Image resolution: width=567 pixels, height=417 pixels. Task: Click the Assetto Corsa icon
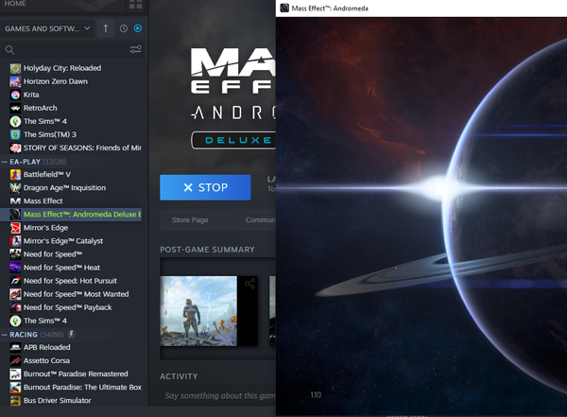(15, 360)
